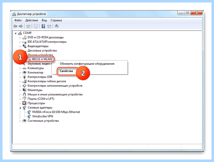Click the Видеоадаптеры icon

click(x=24, y=46)
